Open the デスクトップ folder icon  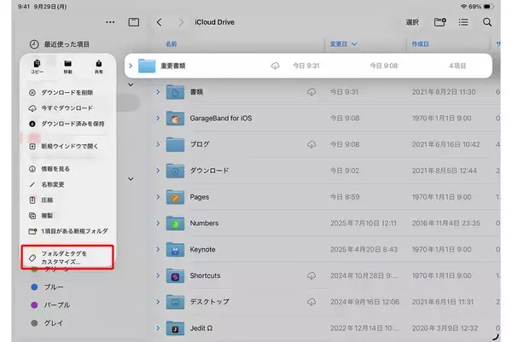pyautogui.click(x=175, y=302)
